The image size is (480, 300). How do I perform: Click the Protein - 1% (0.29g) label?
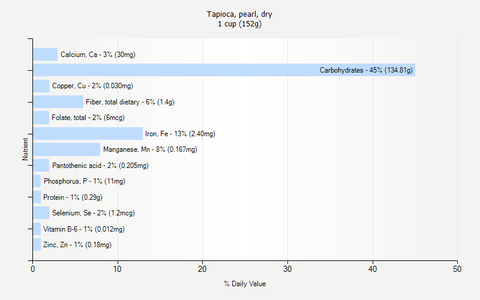point(73,197)
